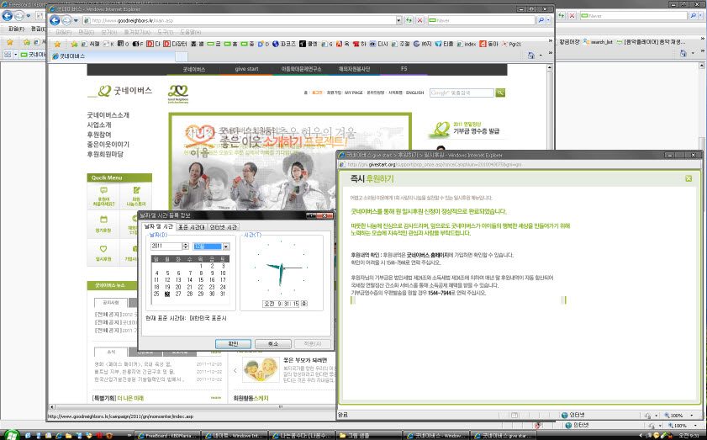Select day 1 in the calendar

pos(201,266)
